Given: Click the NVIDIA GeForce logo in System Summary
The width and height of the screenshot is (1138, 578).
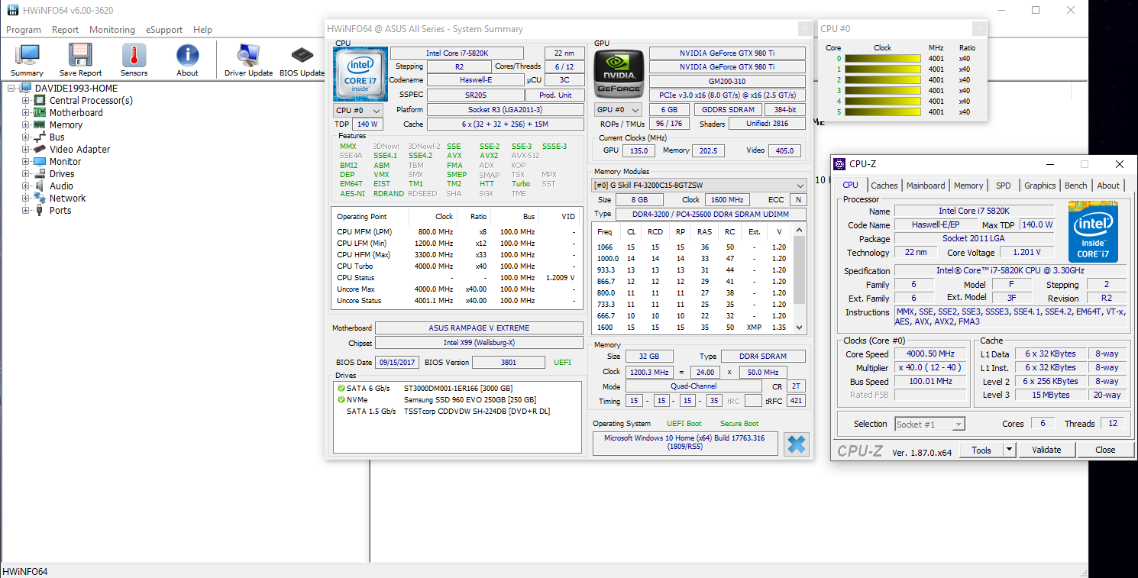Looking at the screenshot, I should click(x=619, y=74).
